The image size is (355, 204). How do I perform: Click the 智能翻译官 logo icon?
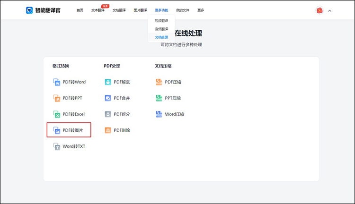tap(29, 10)
